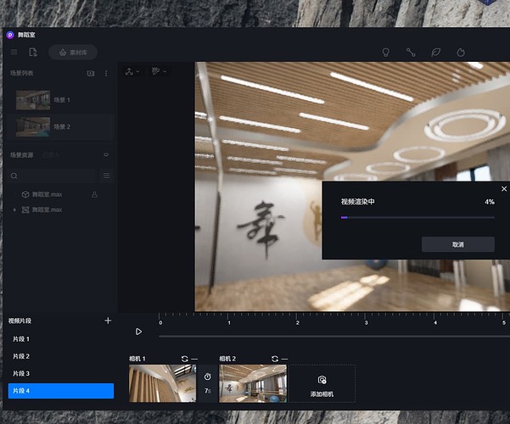Open the axis gizmo dropdown in viewport
Viewport: 510px width, 424px height.
click(132, 71)
